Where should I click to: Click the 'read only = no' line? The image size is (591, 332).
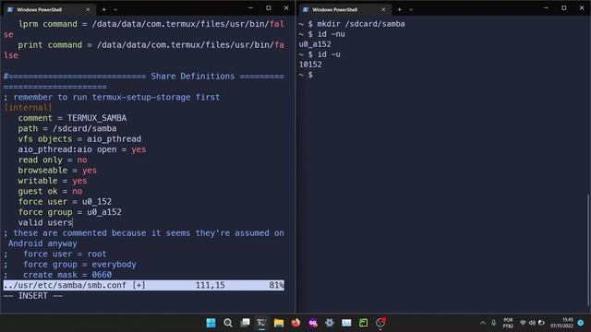point(53,160)
